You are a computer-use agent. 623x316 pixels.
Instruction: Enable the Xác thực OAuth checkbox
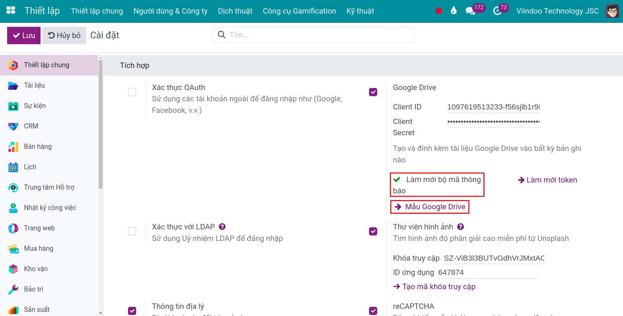pos(132,92)
